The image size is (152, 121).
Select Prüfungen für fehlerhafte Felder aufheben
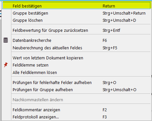click(x=76, y=83)
